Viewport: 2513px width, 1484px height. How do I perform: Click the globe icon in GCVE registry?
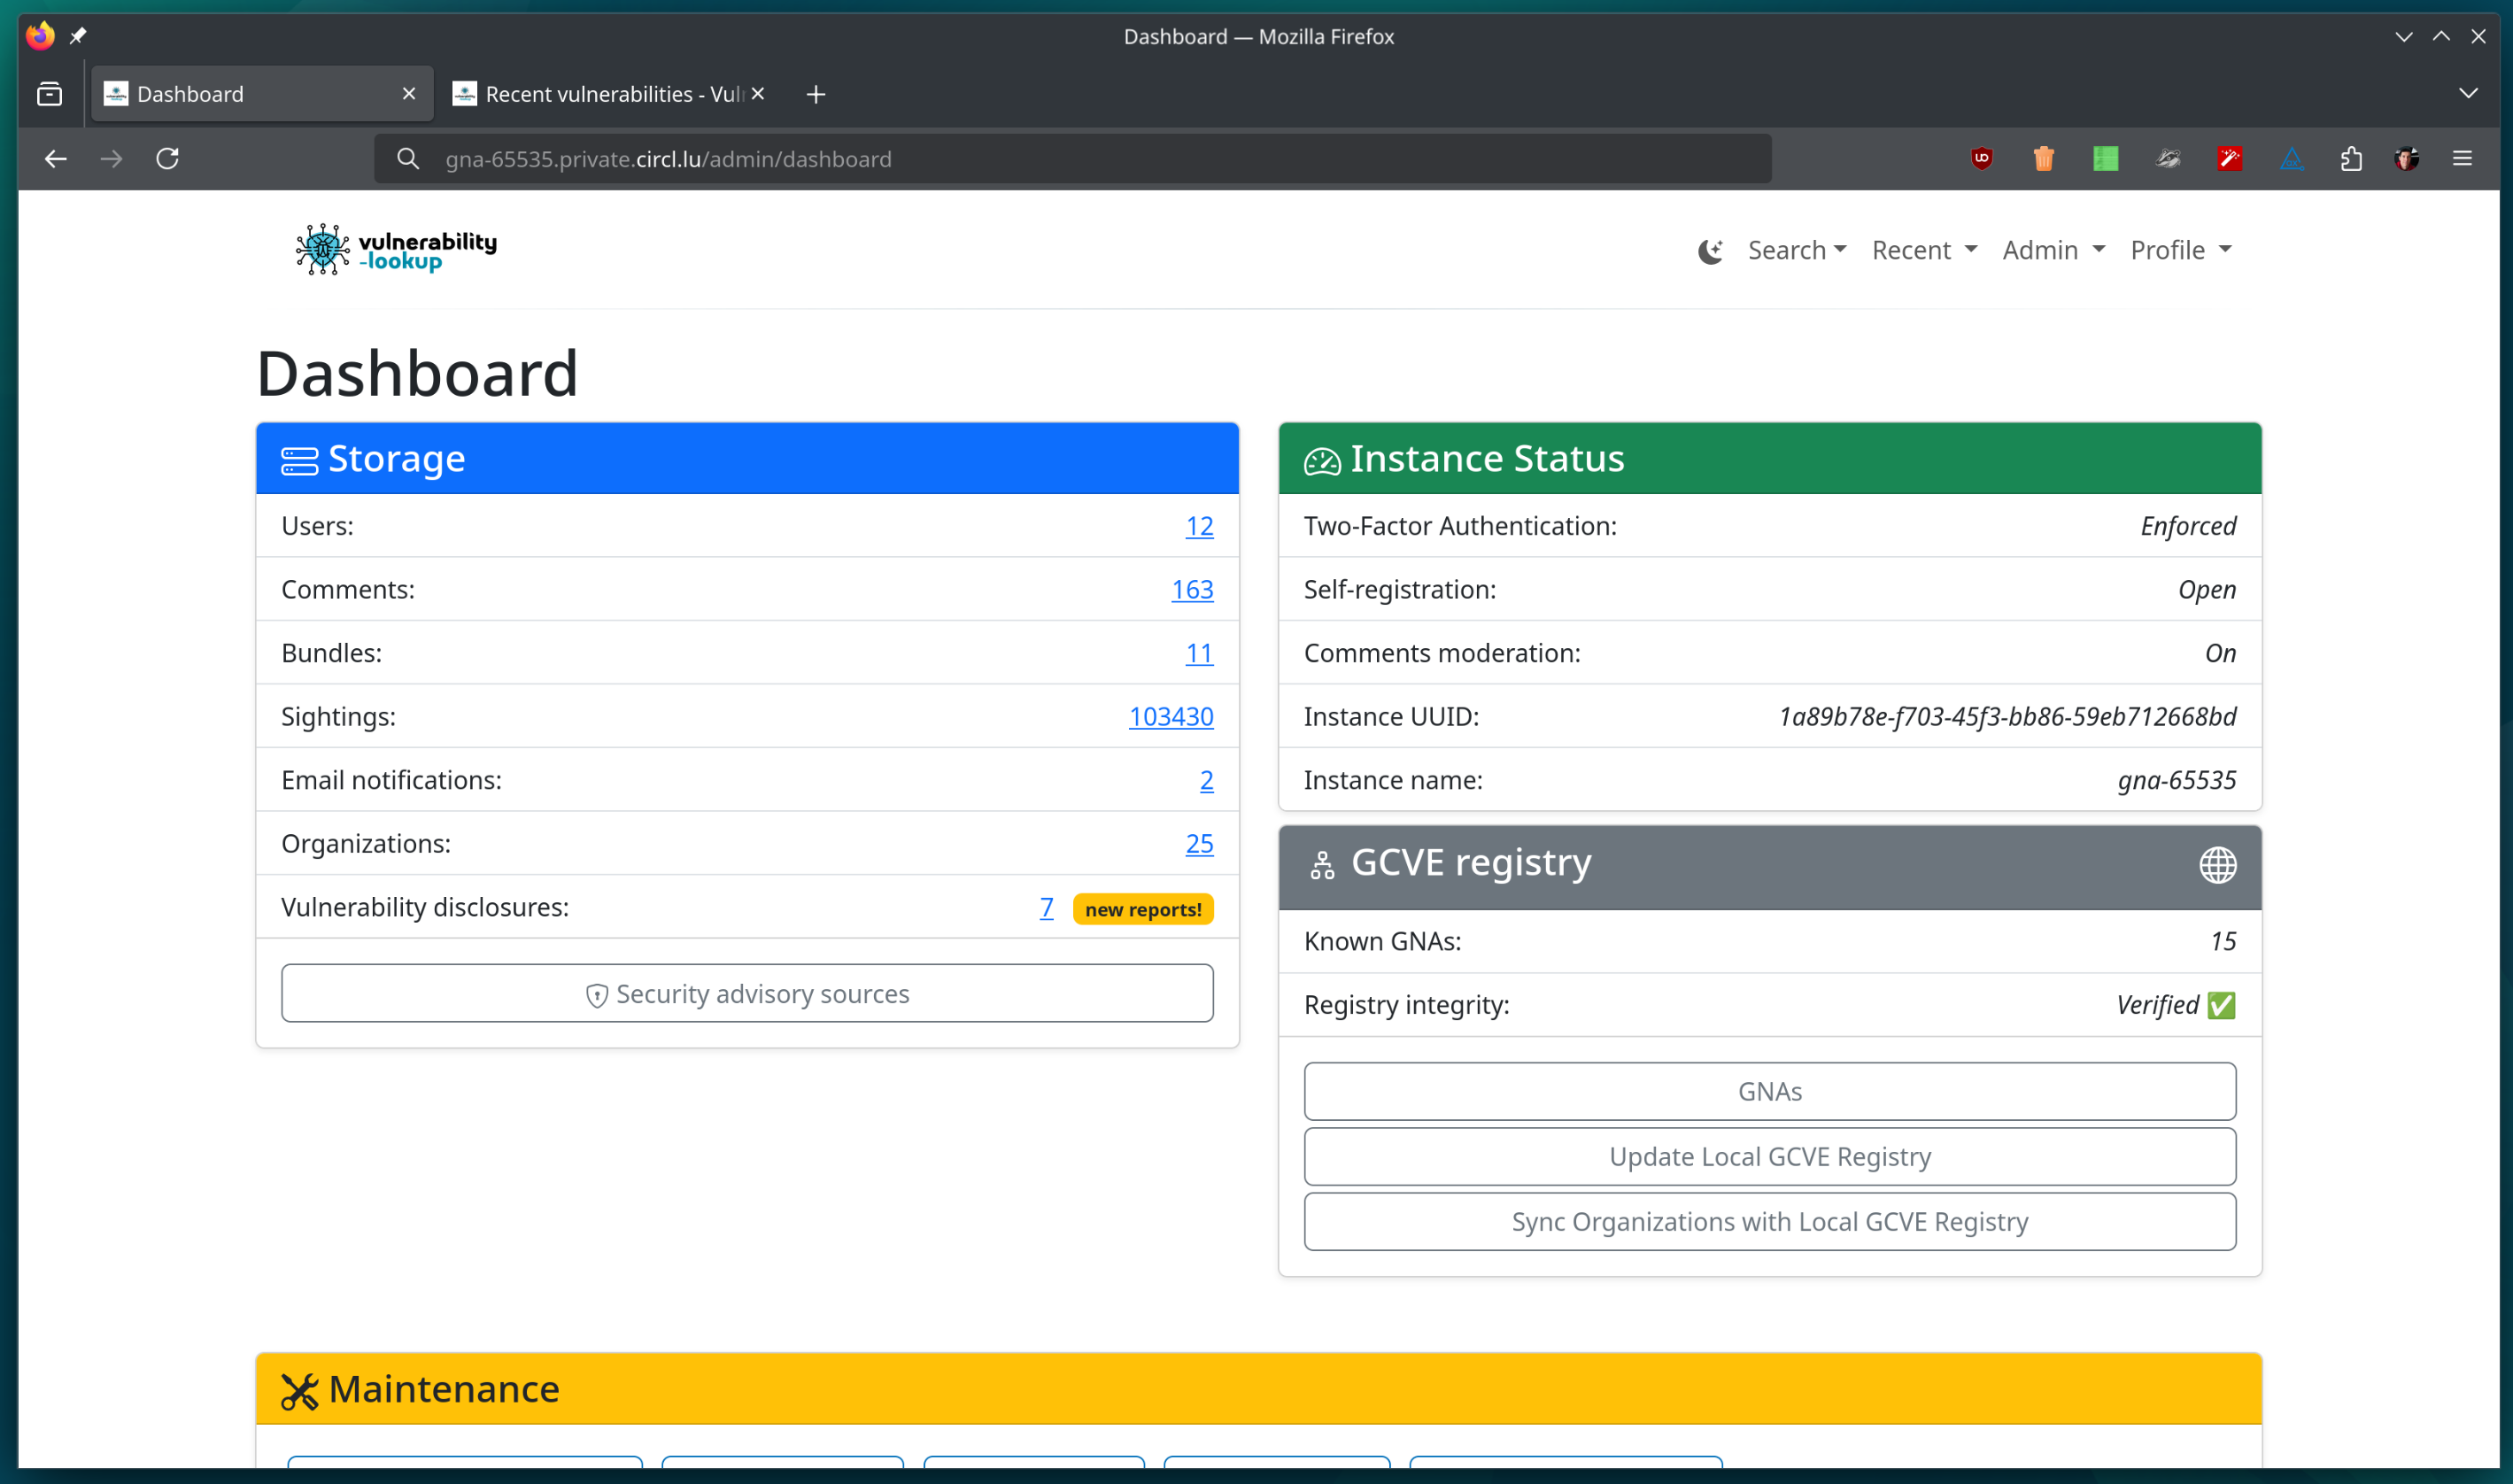coord(2217,865)
